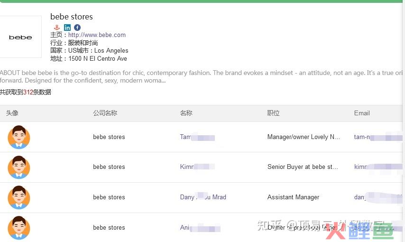Click the 公司名称 column header
The image size is (405, 242).
tap(105, 113)
